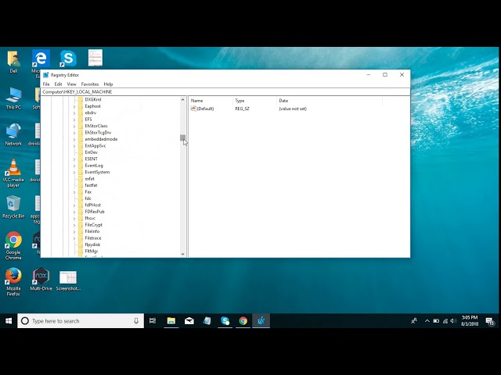The width and height of the screenshot is (501, 375).
Task: Click the tree scrollbar down arrow
Action: pos(182,254)
